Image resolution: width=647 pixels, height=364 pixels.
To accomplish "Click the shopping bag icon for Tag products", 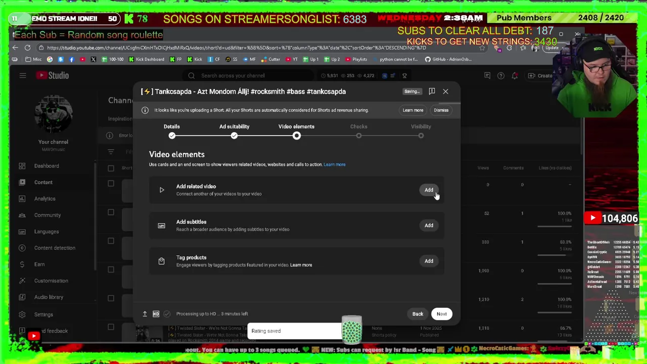I will pyautogui.click(x=161, y=261).
